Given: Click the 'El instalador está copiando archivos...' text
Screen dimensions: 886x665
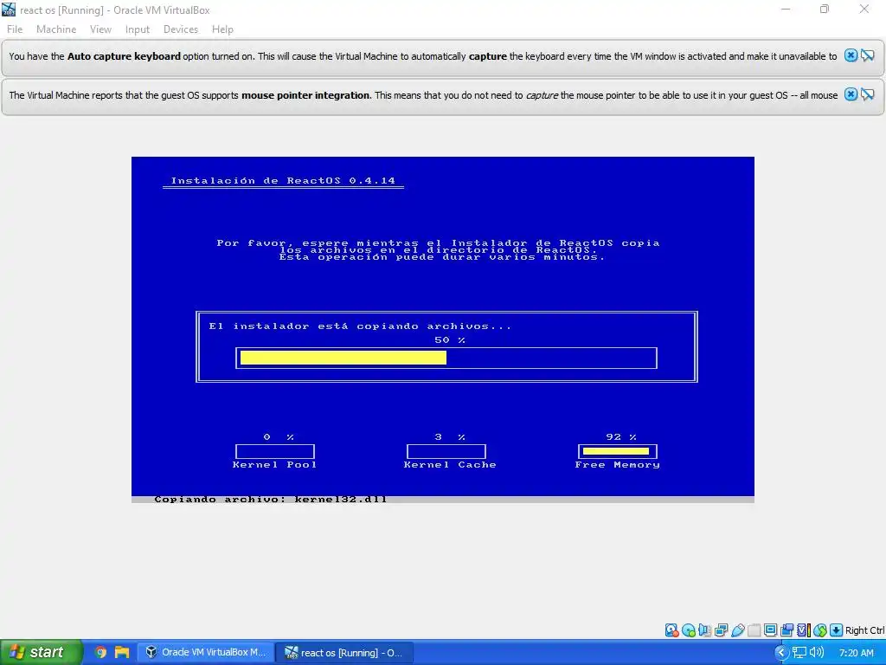Looking at the screenshot, I should pyautogui.click(x=360, y=326).
